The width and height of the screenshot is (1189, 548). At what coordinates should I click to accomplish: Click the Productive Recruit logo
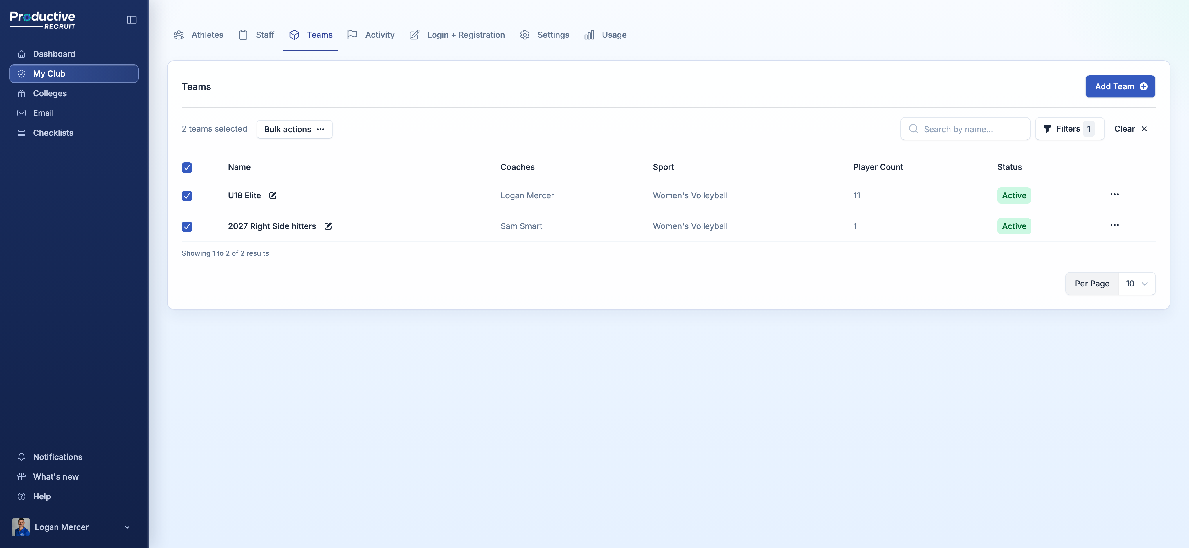42,20
